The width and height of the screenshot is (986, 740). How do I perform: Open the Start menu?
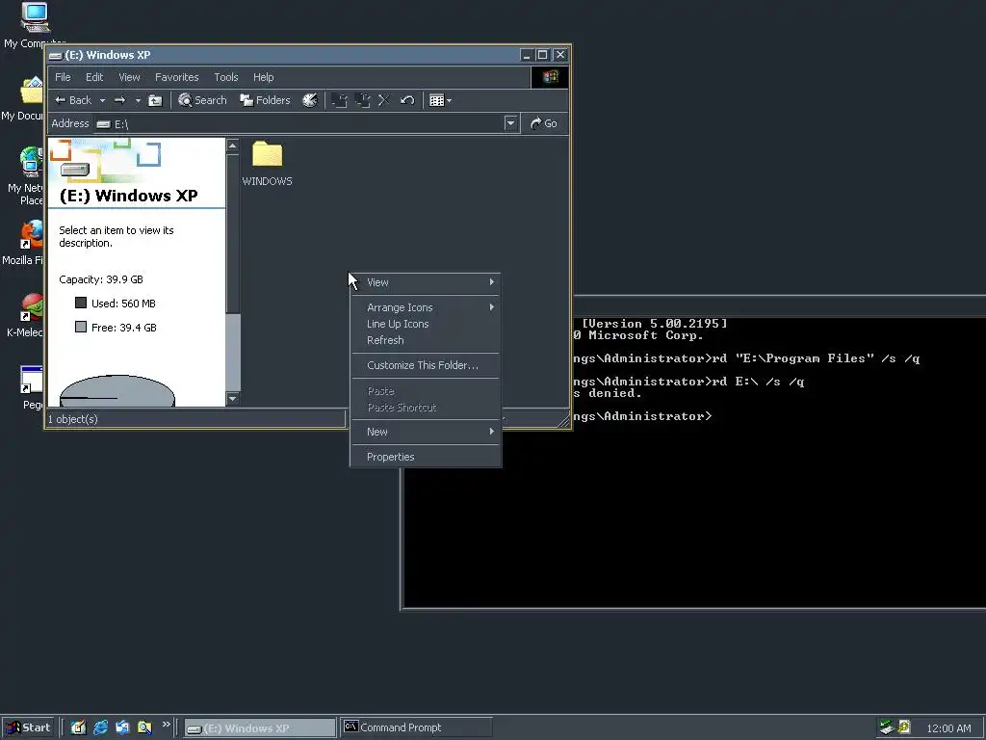[x=27, y=727]
